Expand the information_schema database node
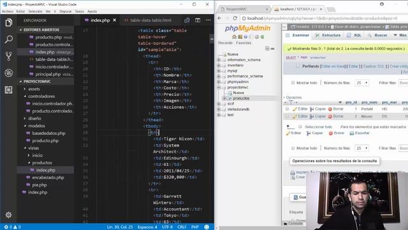The image size is (408, 230). click(x=219, y=59)
